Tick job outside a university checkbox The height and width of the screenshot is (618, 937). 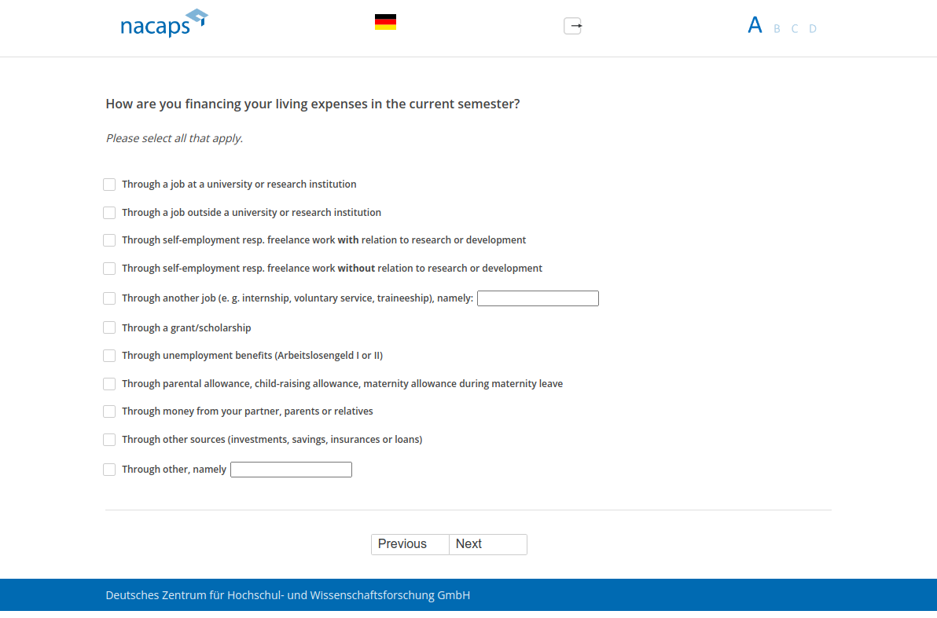pyautogui.click(x=109, y=213)
